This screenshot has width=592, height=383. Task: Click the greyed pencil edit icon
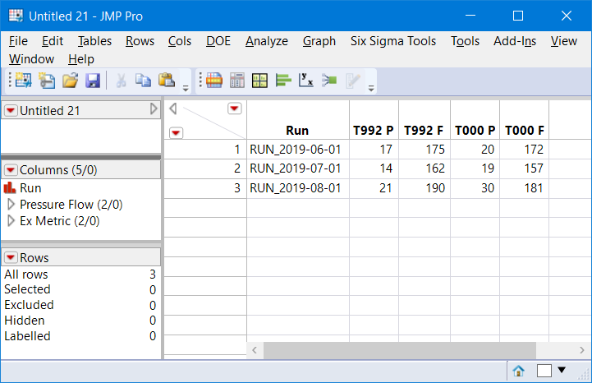(x=352, y=81)
